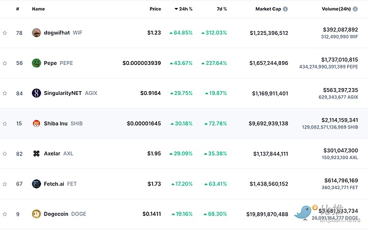Screen dimensions: 368x230
Task: Click the Fetch.ai coin logo
Action: point(36,184)
